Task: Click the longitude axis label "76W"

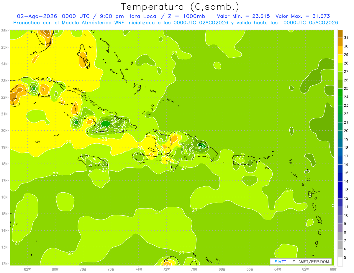Action: [111, 269]
